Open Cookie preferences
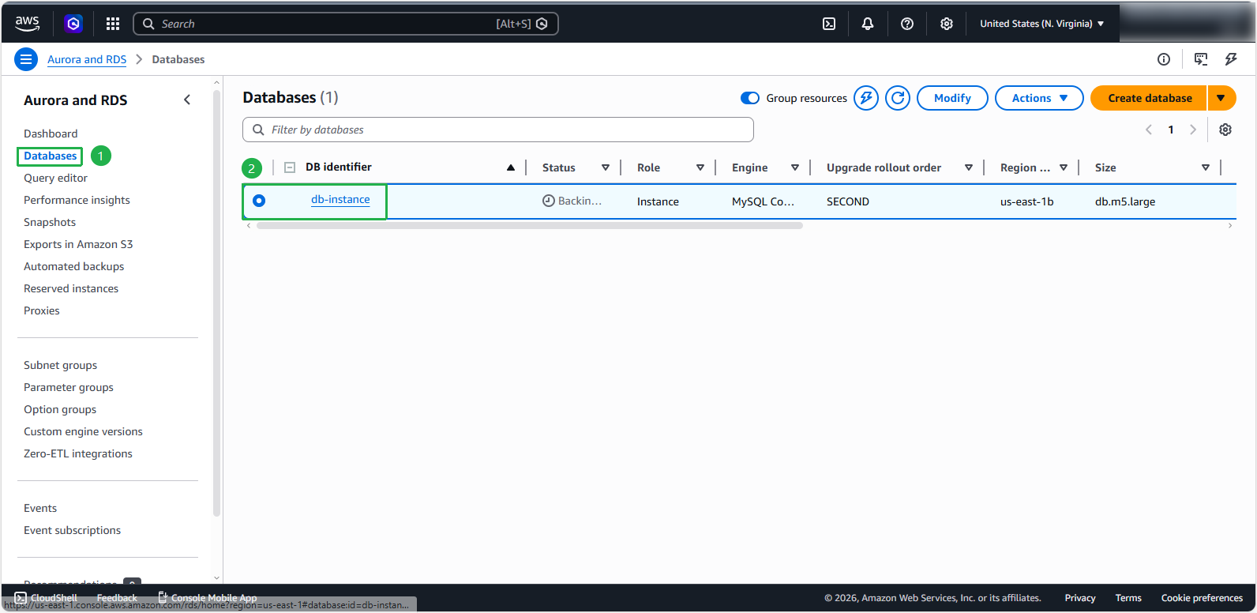This screenshot has width=1257, height=613. [1202, 598]
